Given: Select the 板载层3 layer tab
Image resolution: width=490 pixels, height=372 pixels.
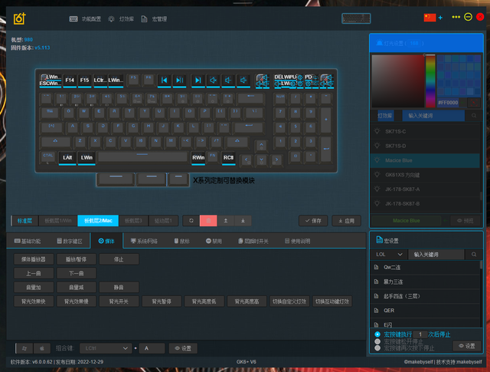Looking at the screenshot, I should (133, 221).
